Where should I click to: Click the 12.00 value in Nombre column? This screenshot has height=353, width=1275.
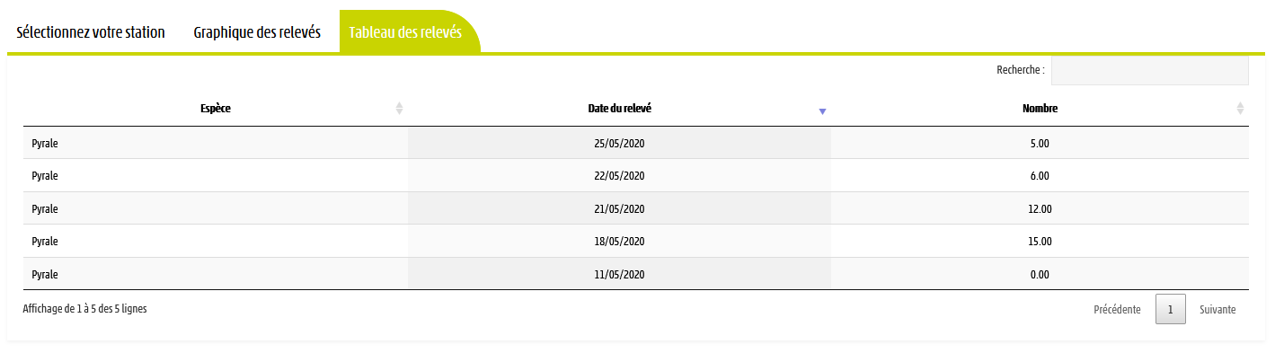pos(1040,208)
